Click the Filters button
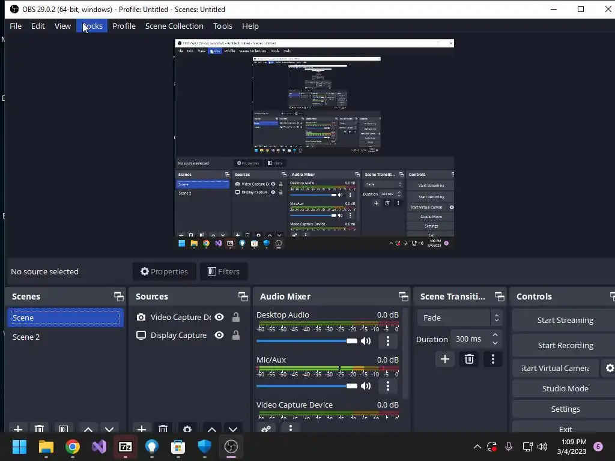Screen dimensions: 615x461 (223, 271)
